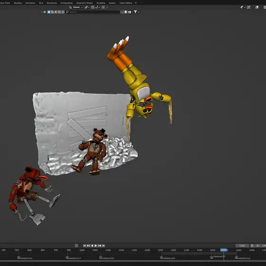Click the highlighted blue filter icon
266x266 pixels.
[x=49, y=12]
